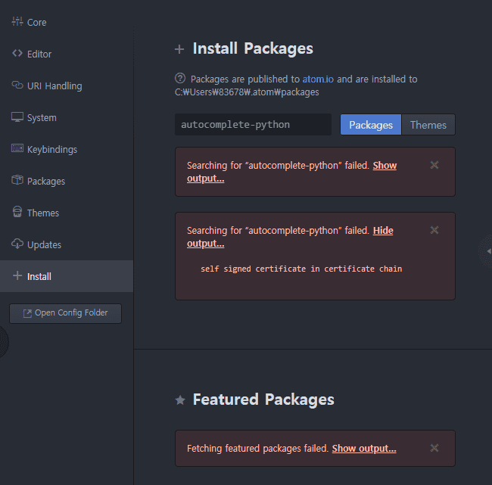This screenshot has width=492, height=485.
Task: Click the URI Handling link icon
Action: pyautogui.click(x=17, y=85)
